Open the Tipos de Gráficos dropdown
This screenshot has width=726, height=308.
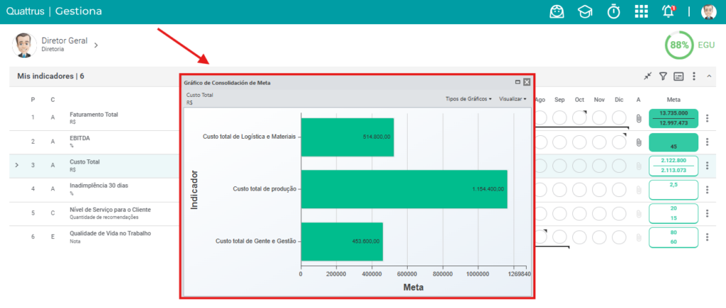coord(469,99)
